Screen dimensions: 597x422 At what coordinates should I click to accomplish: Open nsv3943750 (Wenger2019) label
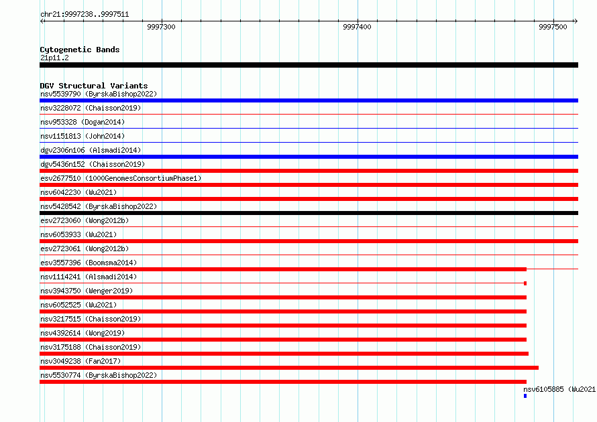point(87,291)
